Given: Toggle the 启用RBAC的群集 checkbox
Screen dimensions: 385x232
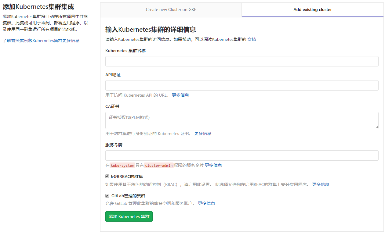Looking at the screenshot, I should (x=107, y=176).
